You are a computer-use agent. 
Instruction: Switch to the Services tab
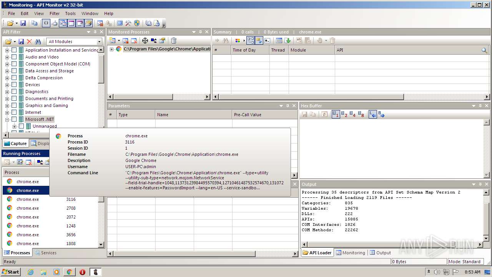pos(45,253)
